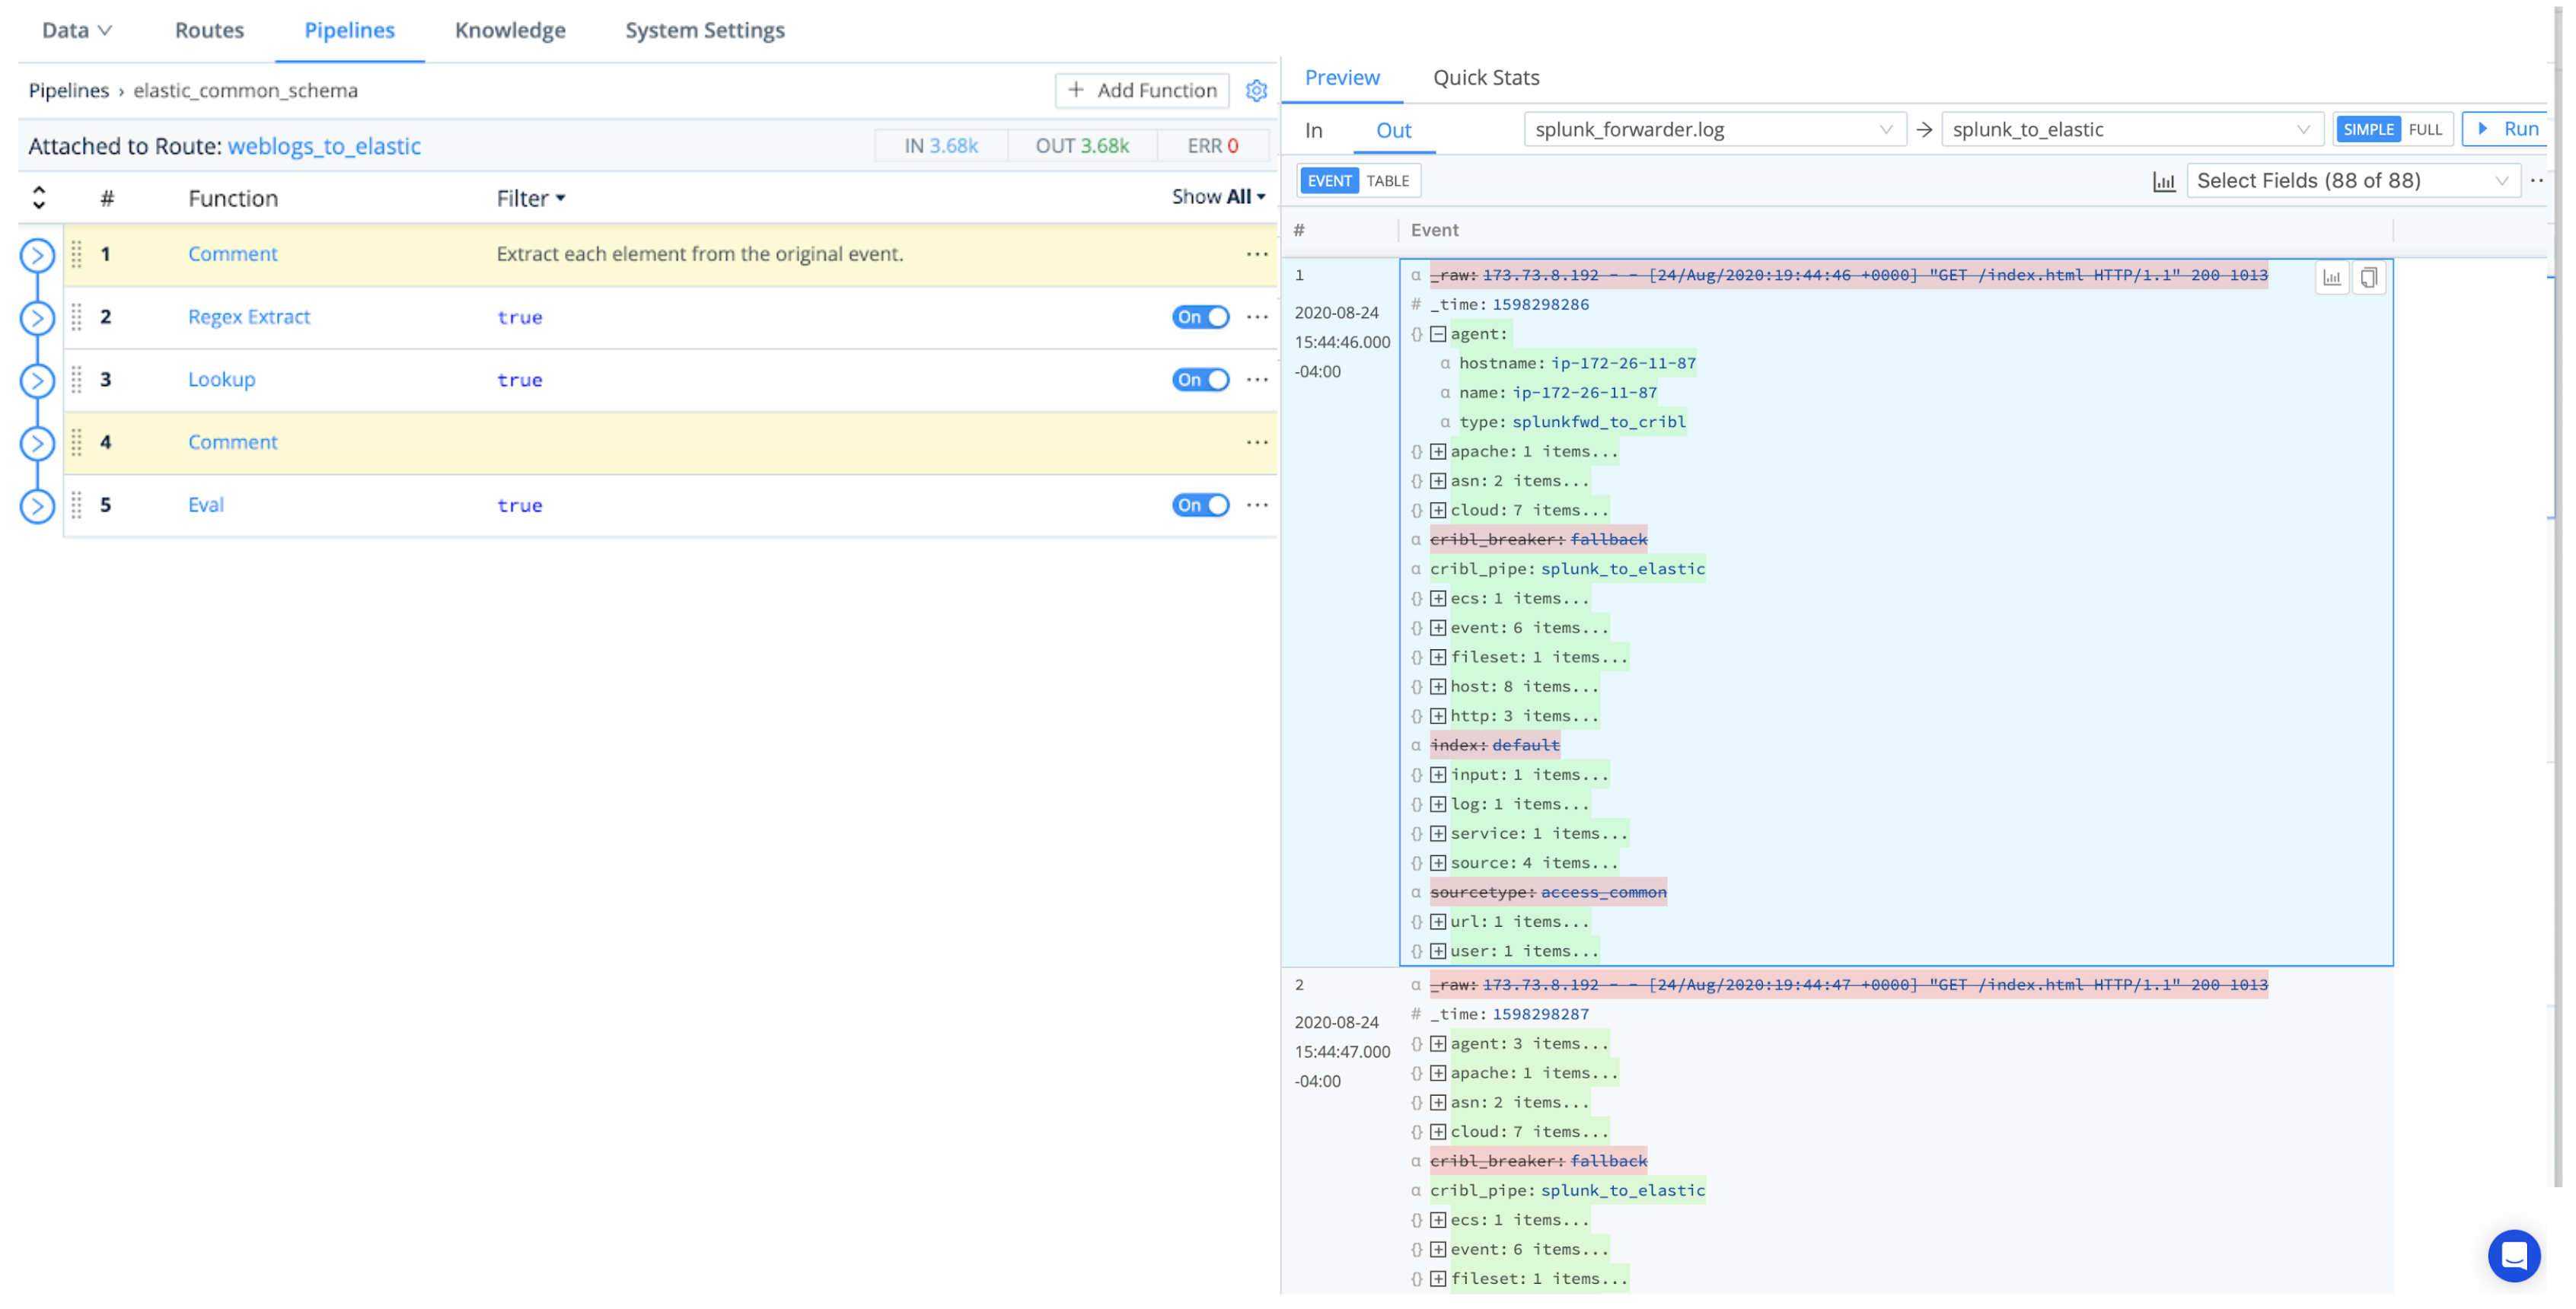
Task: Open the Filter column dropdown
Action: (531, 198)
